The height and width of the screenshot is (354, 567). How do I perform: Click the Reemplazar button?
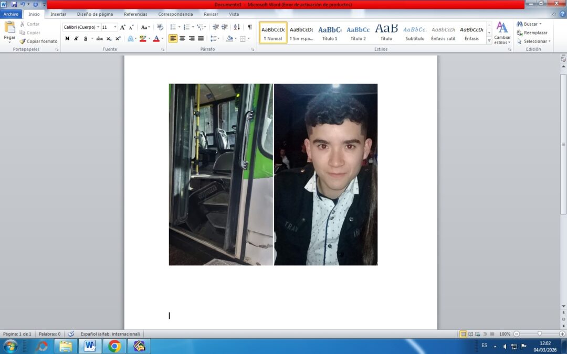pyautogui.click(x=532, y=33)
